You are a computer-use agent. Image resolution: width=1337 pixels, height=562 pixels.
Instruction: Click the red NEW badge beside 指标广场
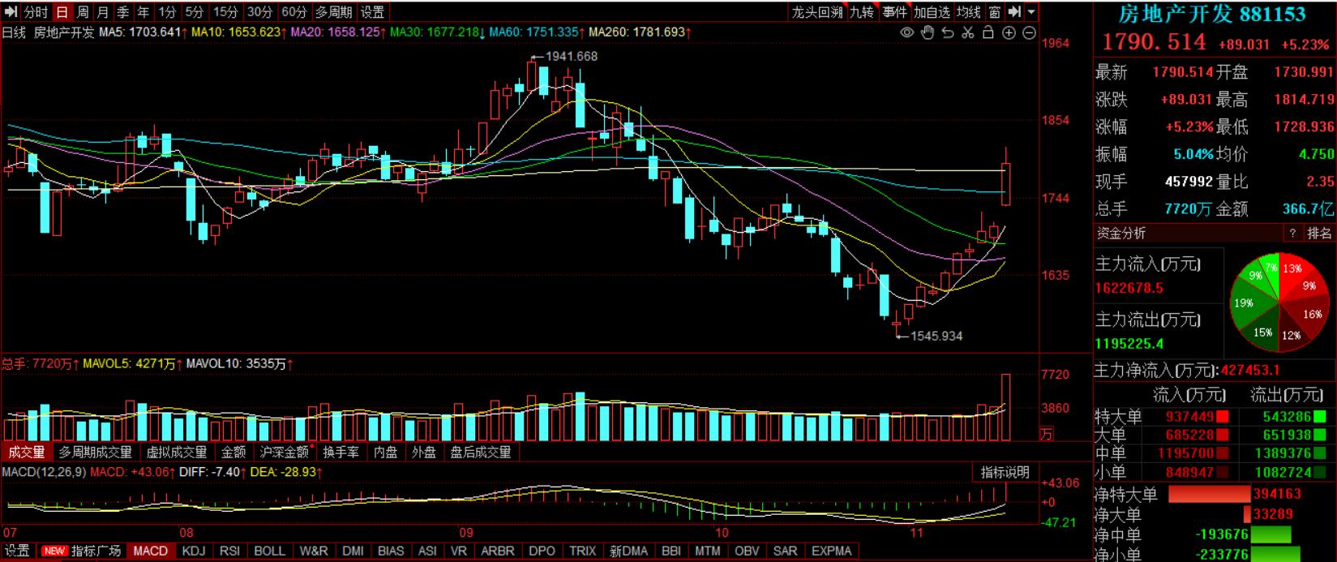tap(54, 551)
